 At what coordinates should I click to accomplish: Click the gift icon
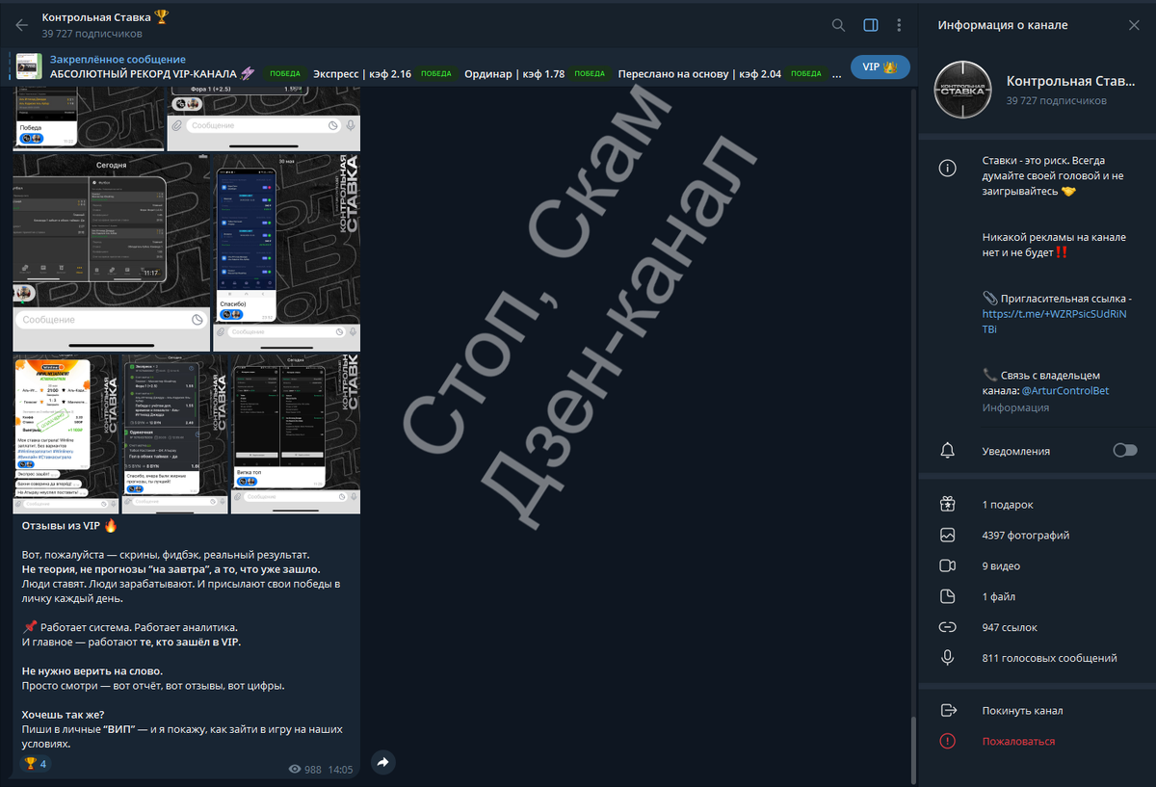[x=948, y=505]
